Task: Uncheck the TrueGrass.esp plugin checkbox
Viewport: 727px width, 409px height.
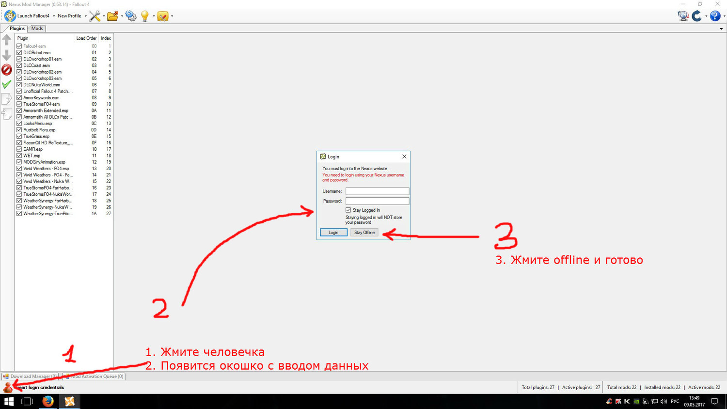Action: [x=19, y=136]
